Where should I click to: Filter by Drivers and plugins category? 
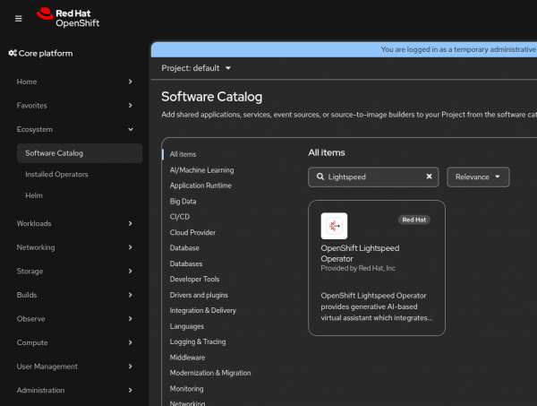click(199, 295)
